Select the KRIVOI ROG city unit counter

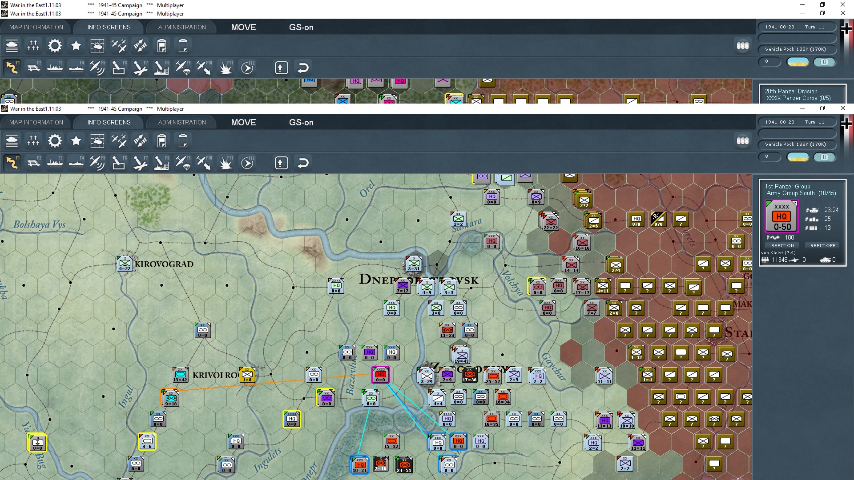coord(247,375)
